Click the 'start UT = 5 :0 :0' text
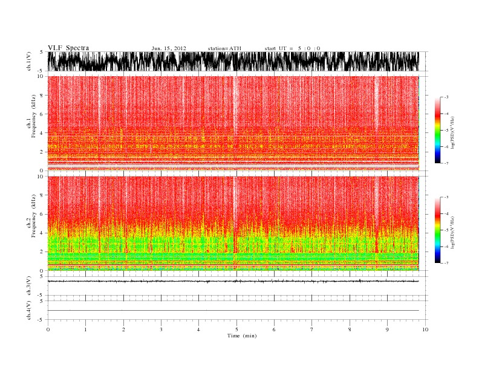This screenshot has width=479, height=370. point(292,48)
